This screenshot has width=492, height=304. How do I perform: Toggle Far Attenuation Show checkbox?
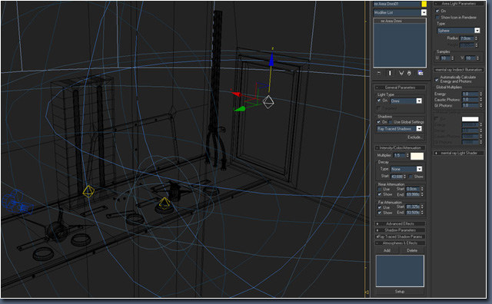(x=380, y=213)
